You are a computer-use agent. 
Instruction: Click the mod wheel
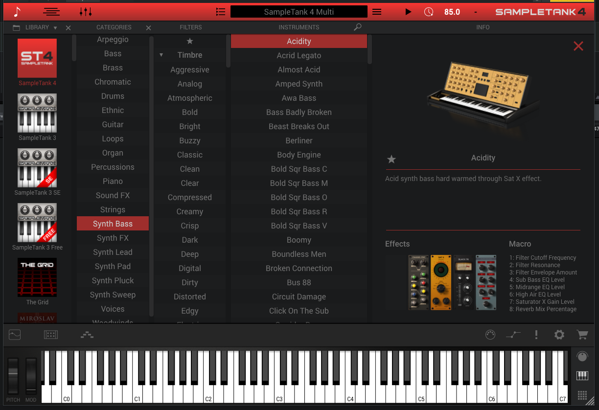31,376
